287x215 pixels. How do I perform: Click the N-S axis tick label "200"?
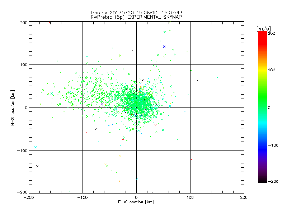[x=24, y=23]
